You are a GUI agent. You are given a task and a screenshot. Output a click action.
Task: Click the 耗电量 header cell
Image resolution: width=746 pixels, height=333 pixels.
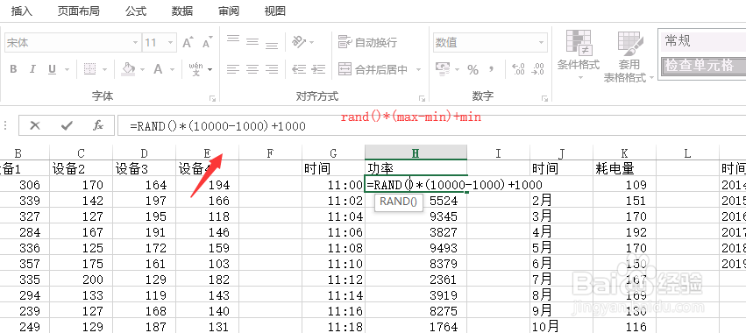click(624, 168)
